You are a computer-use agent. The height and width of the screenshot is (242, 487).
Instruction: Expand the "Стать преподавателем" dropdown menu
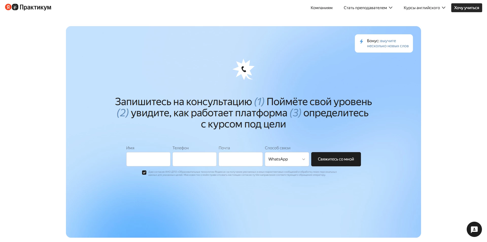coord(368,8)
